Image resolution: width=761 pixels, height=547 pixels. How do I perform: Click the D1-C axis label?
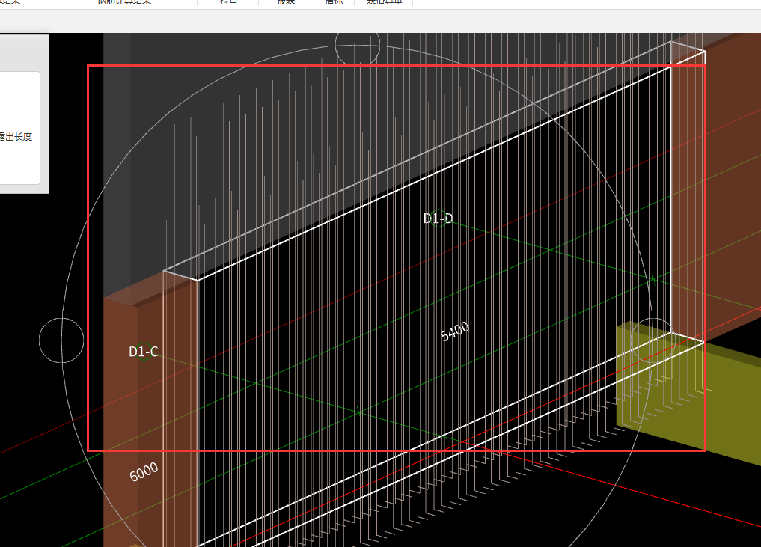click(143, 352)
